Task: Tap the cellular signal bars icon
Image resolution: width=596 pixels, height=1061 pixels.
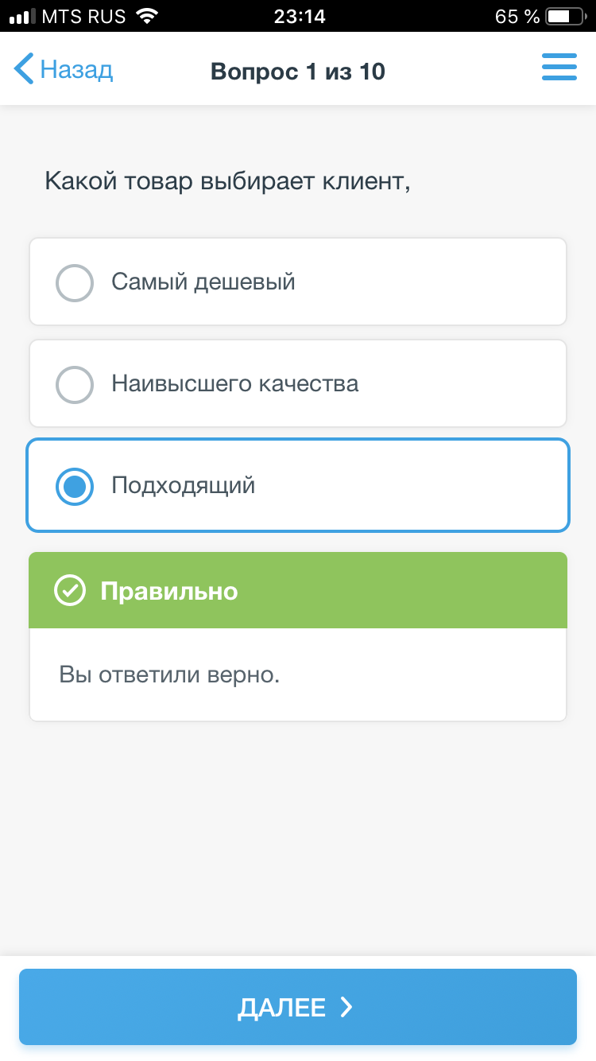Action: click(x=22, y=16)
